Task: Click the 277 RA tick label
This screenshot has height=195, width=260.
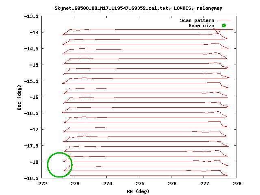Action: (205, 184)
